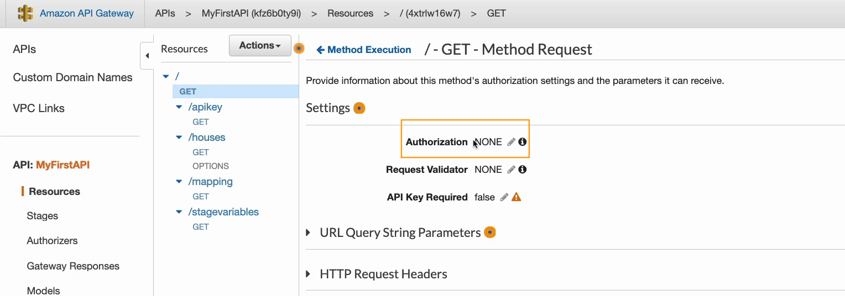Viewport: 845px width, 296px height.
Task: Open Custom Domain Names in sidebar
Action: [72, 77]
